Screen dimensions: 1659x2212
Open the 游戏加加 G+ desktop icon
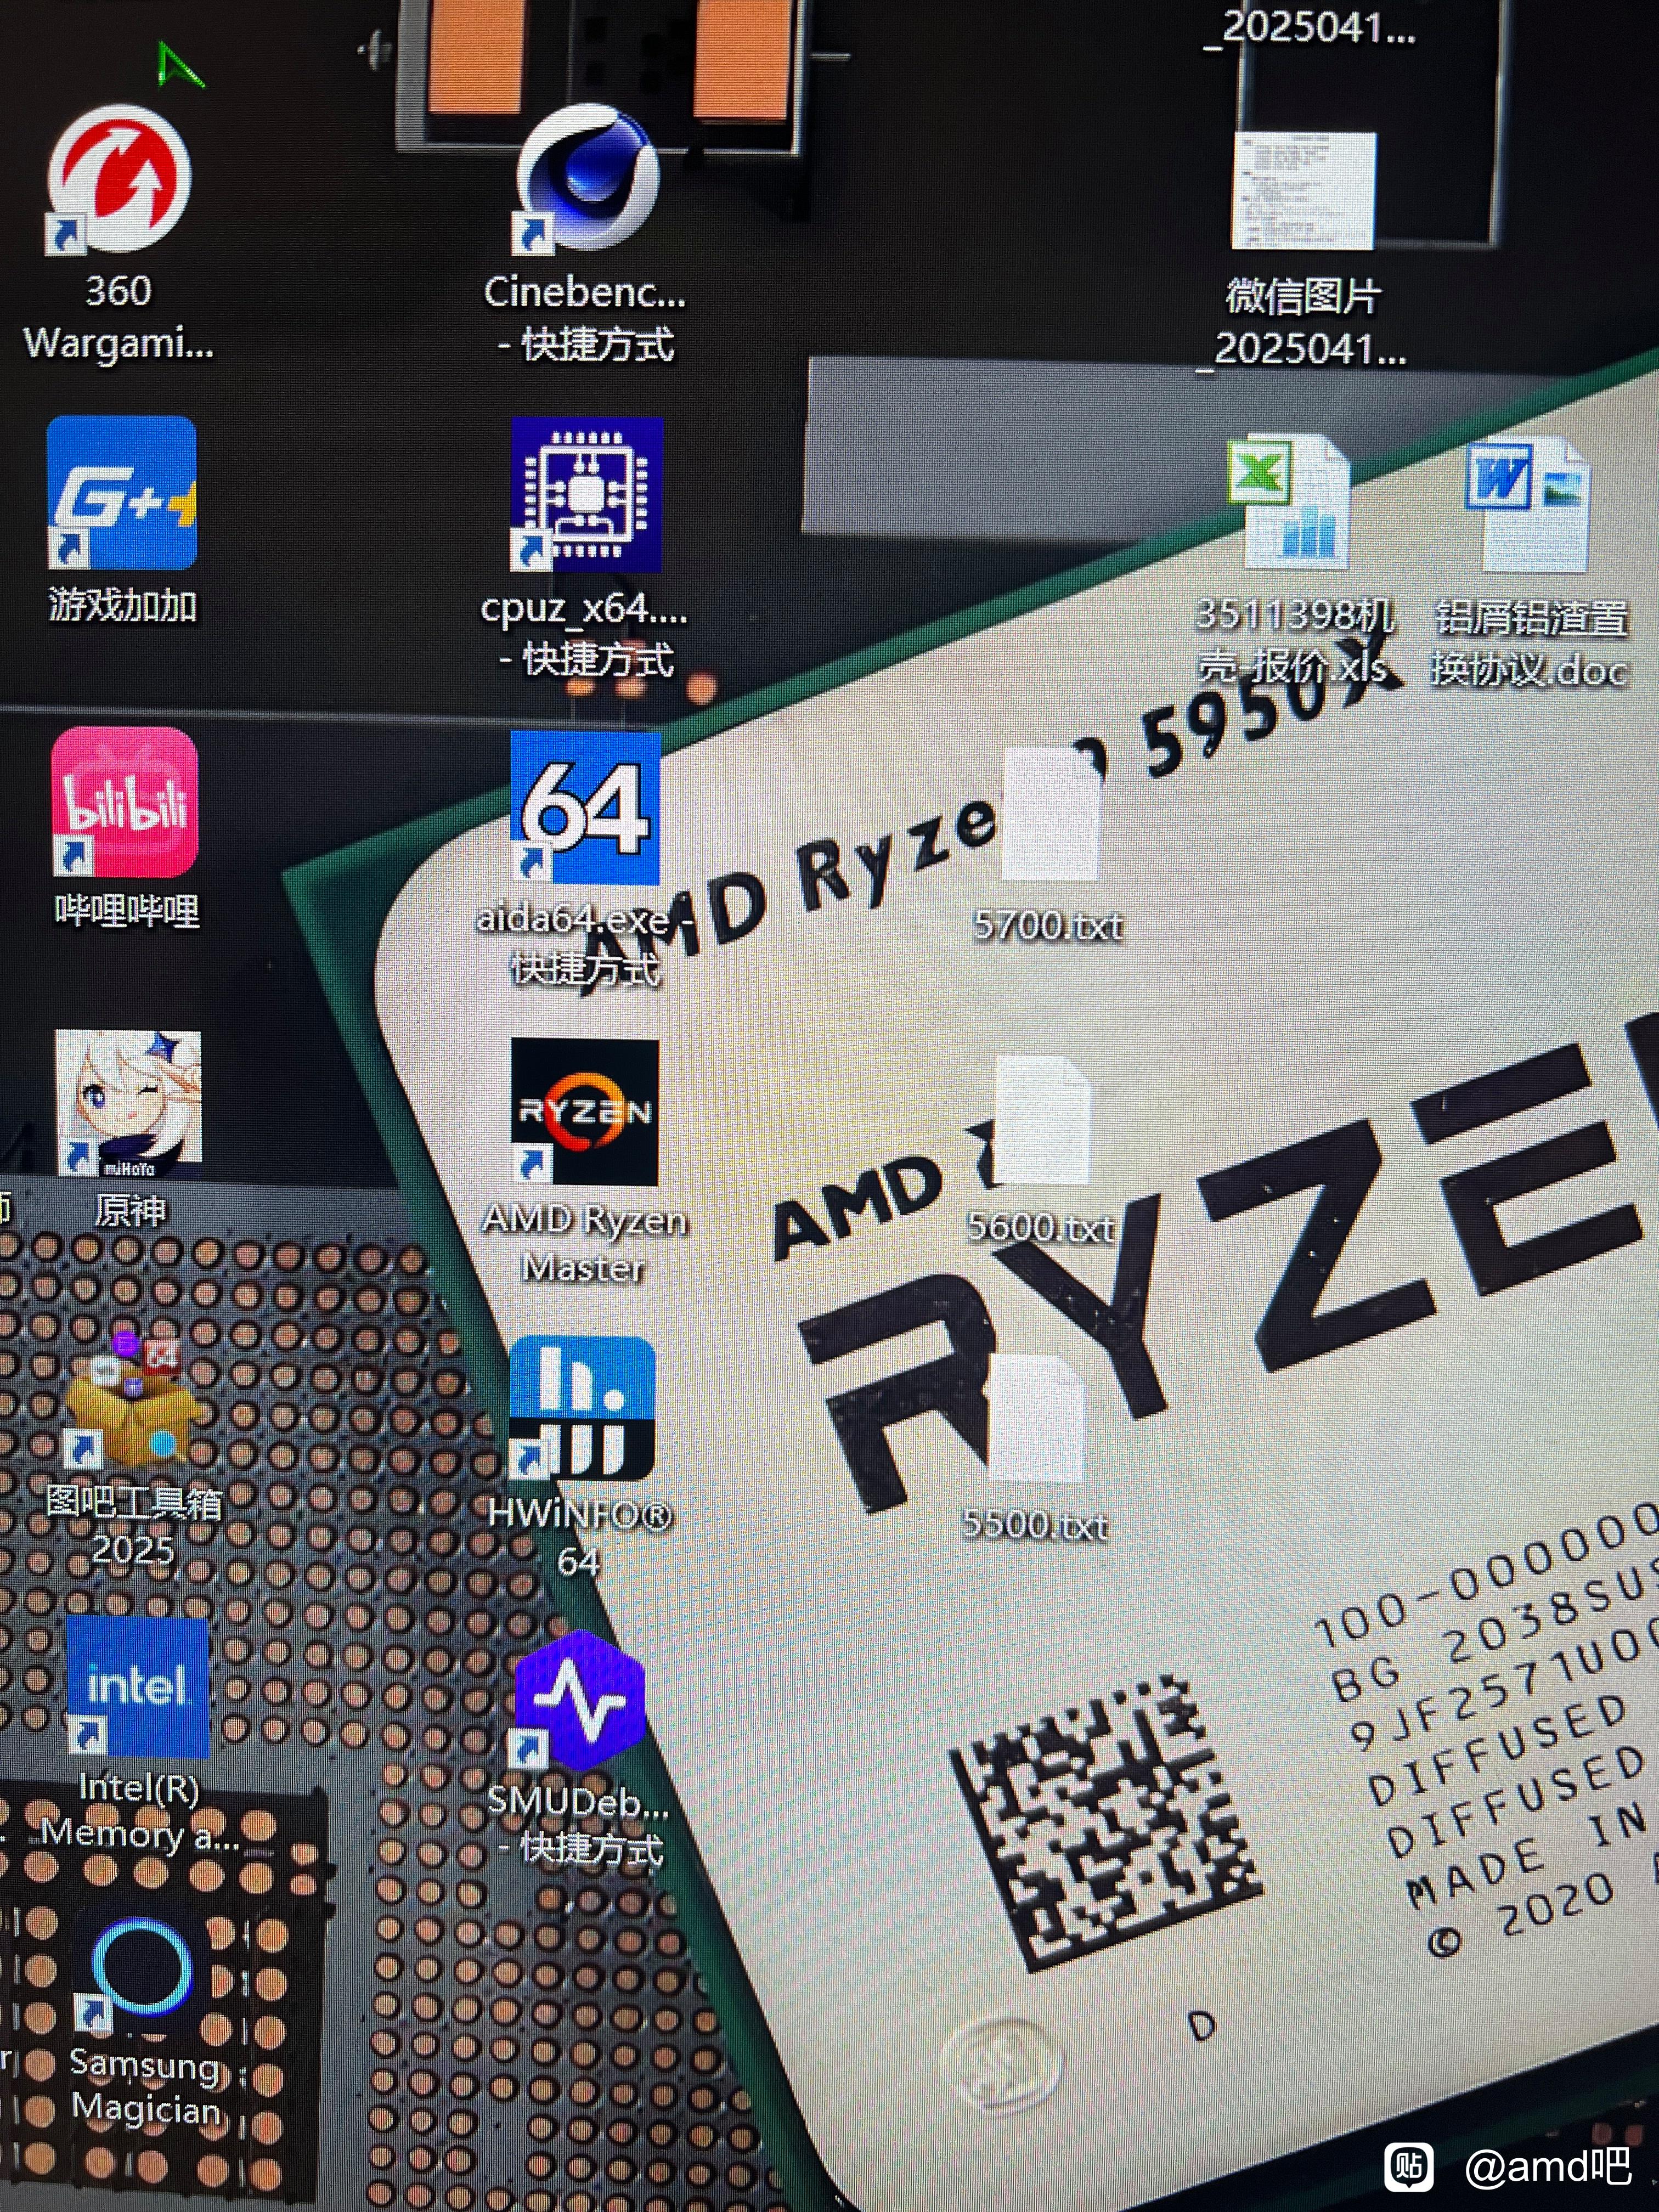point(121,493)
